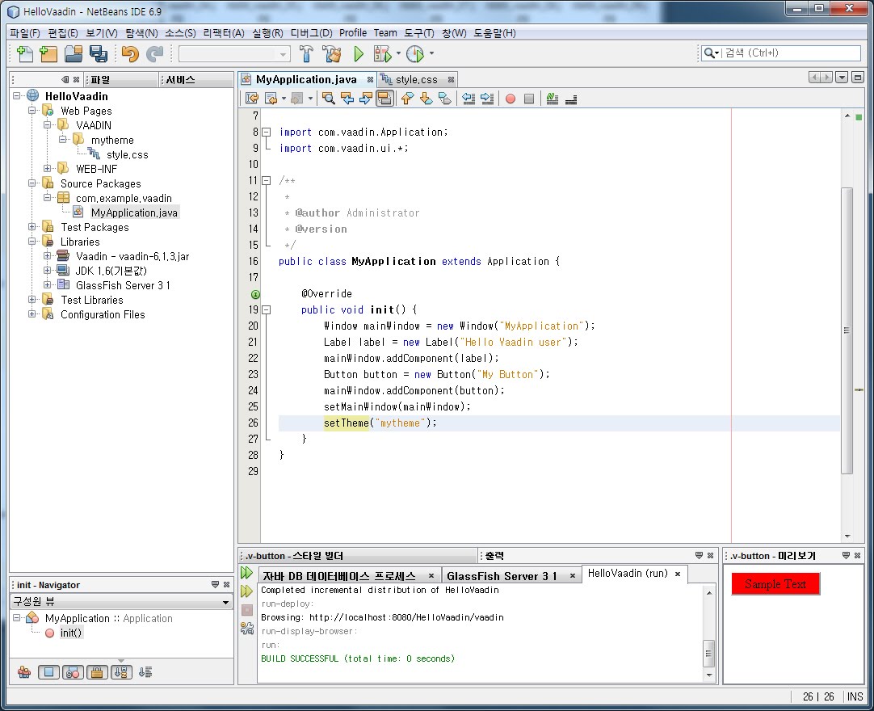Click Shift Line Left icon

point(469,99)
